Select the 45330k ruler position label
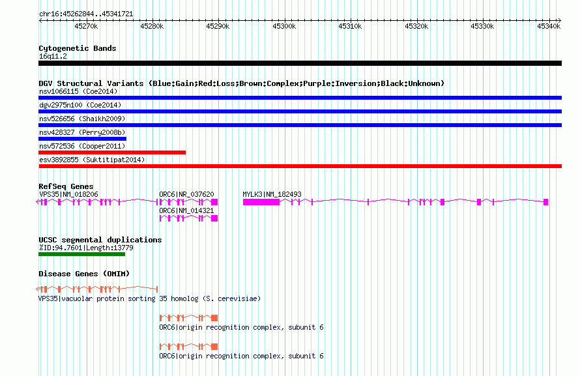 [482, 26]
